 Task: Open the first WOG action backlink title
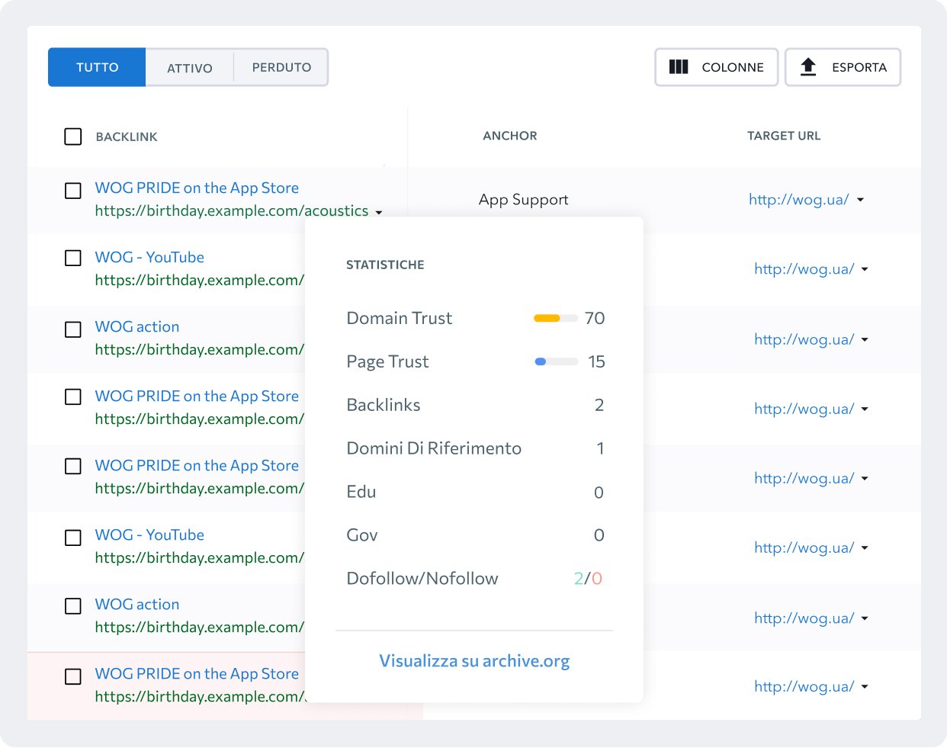[x=137, y=326]
